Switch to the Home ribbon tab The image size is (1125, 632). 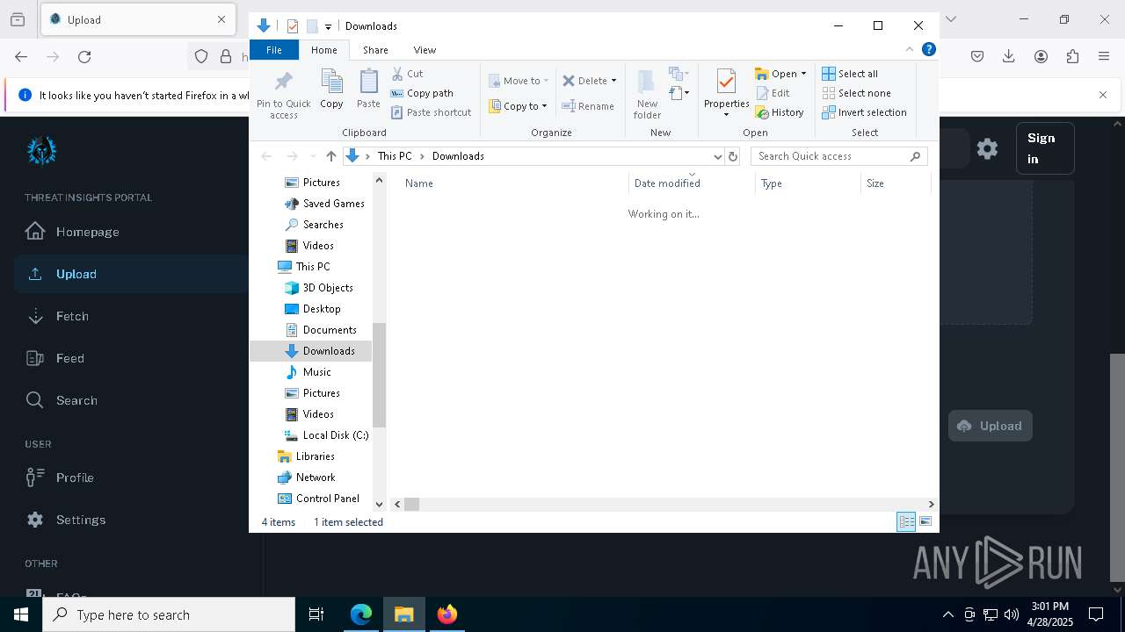point(323,50)
